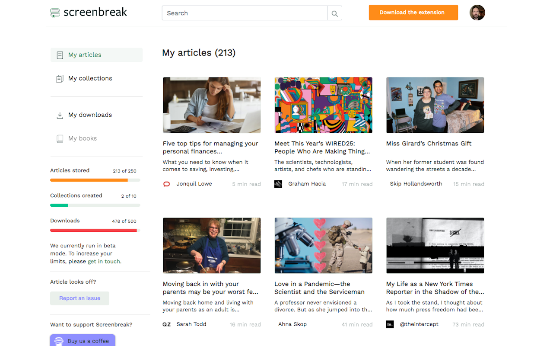Select the My downloads arrow icon
The height and width of the screenshot is (346, 553).
pos(59,115)
